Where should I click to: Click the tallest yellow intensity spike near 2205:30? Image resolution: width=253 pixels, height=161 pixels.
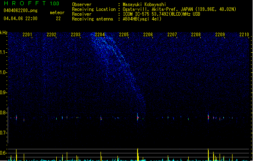pos(138,155)
